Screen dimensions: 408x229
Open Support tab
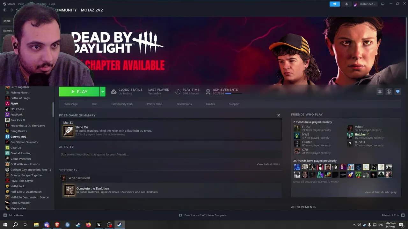234,104
